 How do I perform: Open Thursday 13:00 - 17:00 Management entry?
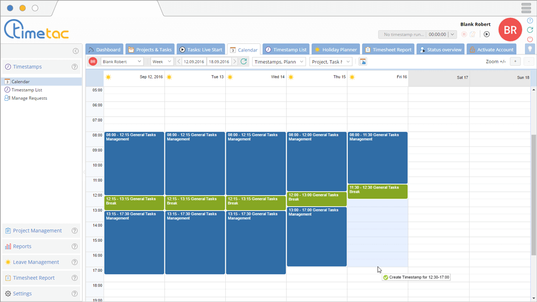tap(317, 237)
